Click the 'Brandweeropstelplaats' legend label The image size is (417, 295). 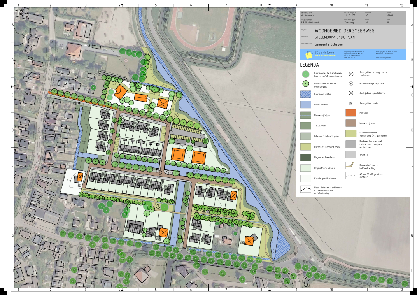[372, 84]
